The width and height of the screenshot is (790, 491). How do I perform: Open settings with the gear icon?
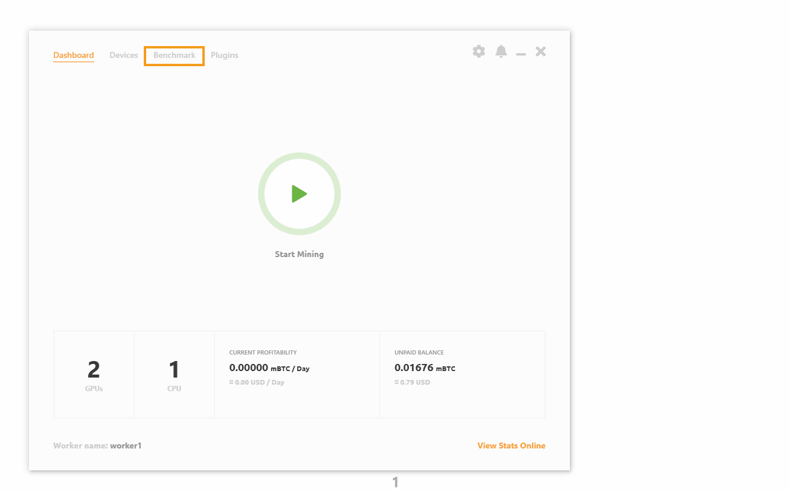point(479,51)
